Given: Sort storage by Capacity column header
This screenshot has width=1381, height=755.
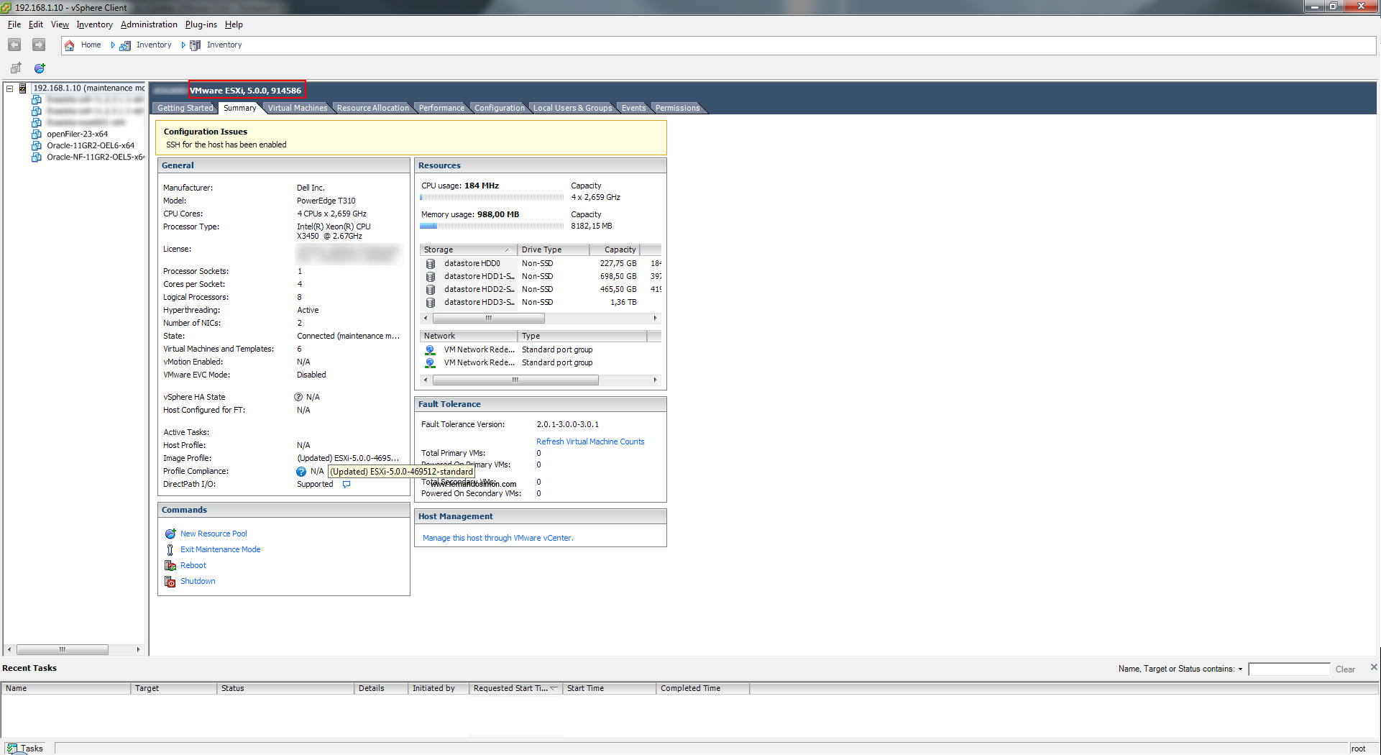Looking at the screenshot, I should click(614, 250).
